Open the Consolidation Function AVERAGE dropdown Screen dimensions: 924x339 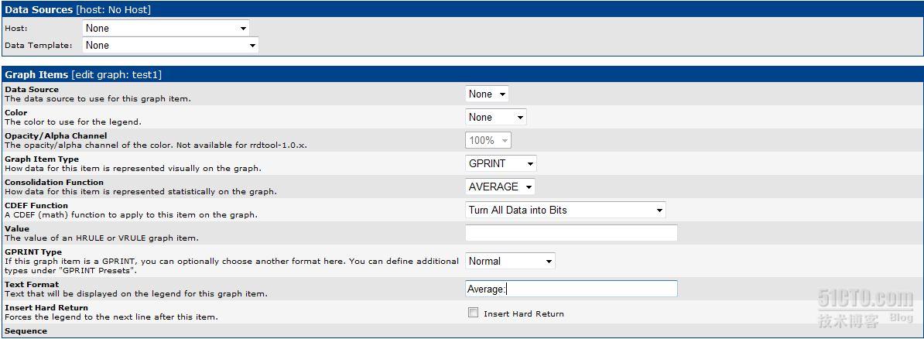pyautogui.click(x=500, y=187)
